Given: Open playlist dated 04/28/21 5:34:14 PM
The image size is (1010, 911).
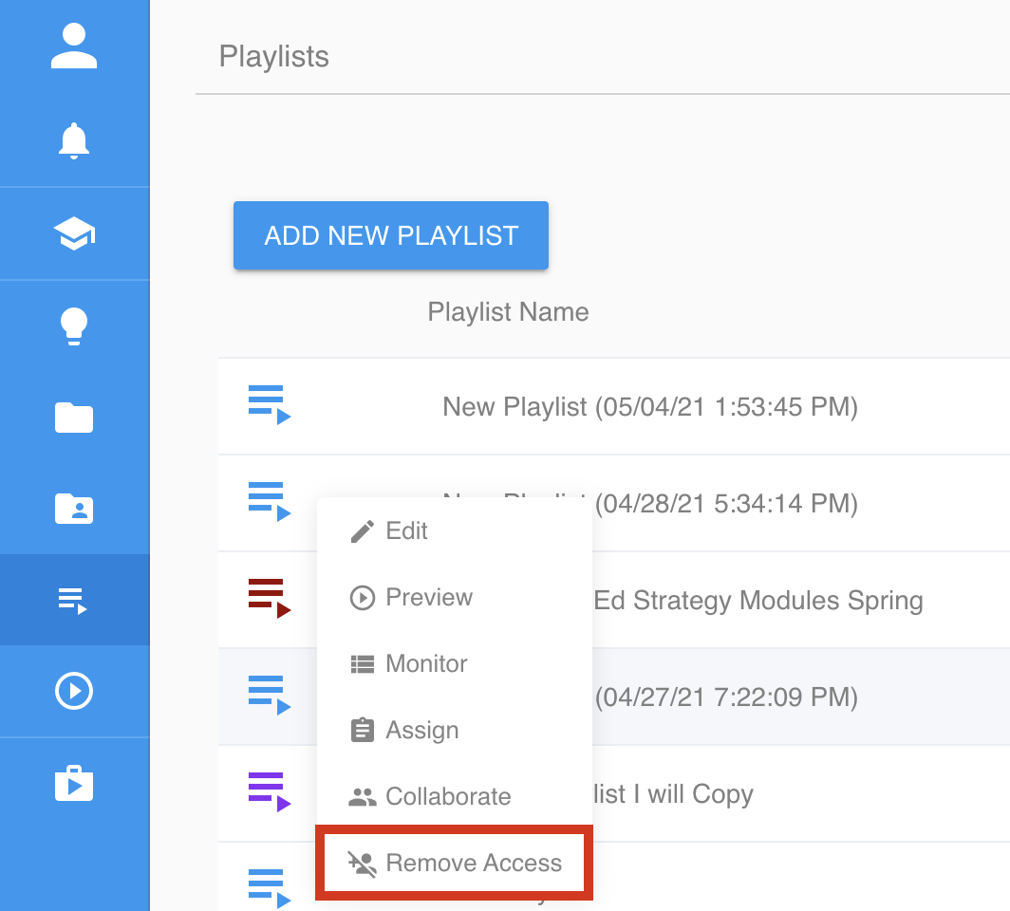Looking at the screenshot, I should (x=726, y=504).
